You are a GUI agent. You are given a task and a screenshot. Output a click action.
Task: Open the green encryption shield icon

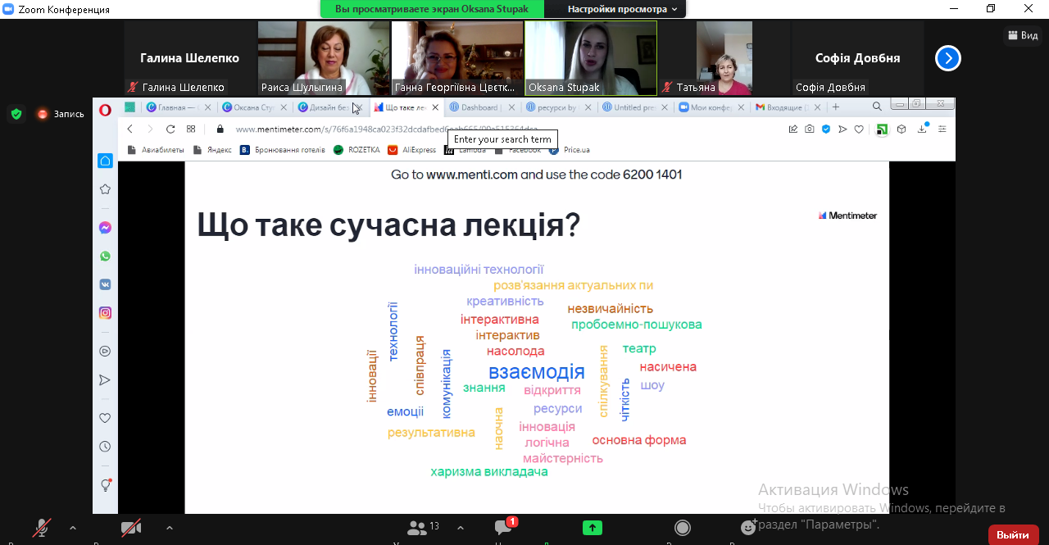coord(16,114)
